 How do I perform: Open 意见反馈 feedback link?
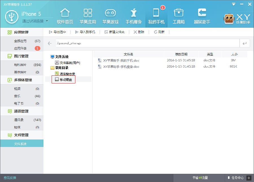click(x=10, y=178)
